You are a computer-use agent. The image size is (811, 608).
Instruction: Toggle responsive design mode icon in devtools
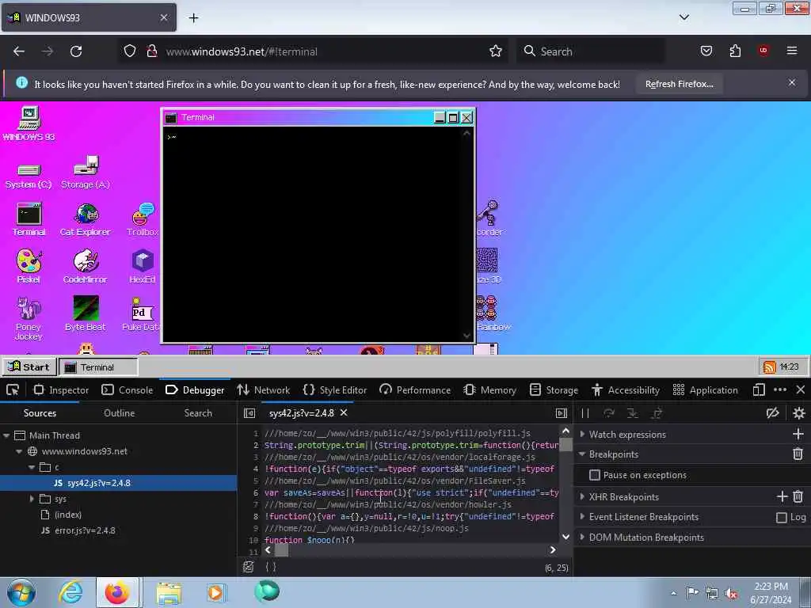pyautogui.click(x=759, y=389)
